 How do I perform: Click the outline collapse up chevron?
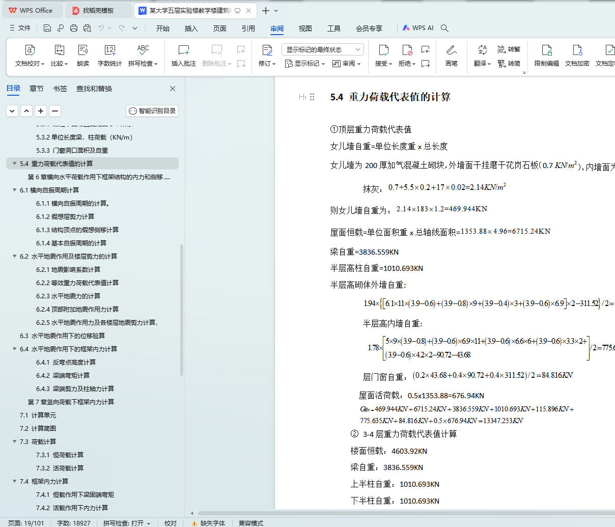coord(26,110)
